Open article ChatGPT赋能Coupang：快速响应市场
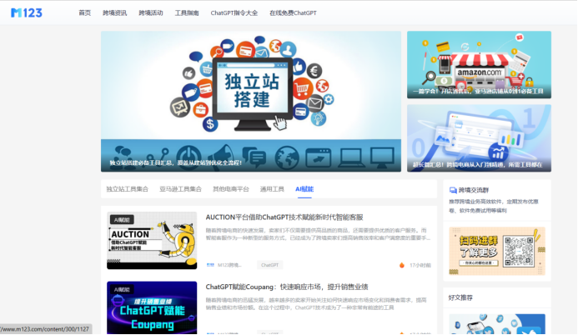This screenshot has height=335, width=578. pyautogui.click(x=287, y=287)
